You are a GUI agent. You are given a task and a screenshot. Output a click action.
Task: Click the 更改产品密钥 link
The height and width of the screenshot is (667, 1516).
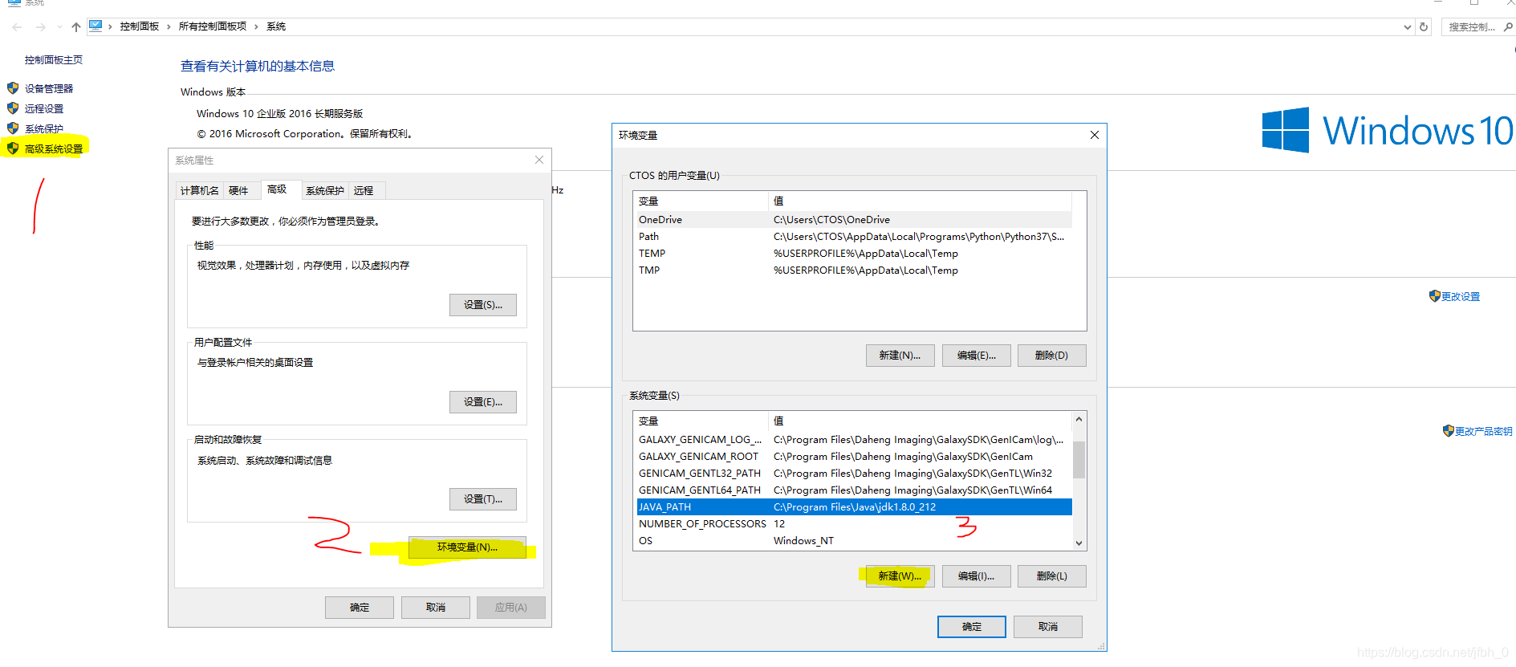pyautogui.click(x=1484, y=431)
